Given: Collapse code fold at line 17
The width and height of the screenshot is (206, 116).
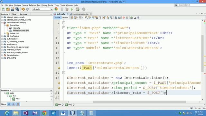Looking at the screenshot, I should (x=64, y=72).
